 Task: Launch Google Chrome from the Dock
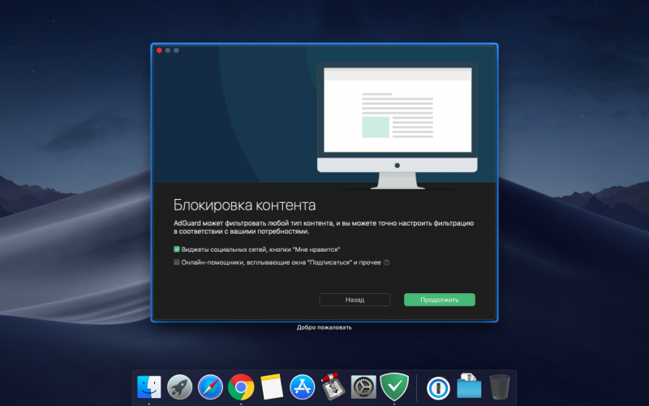click(241, 387)
